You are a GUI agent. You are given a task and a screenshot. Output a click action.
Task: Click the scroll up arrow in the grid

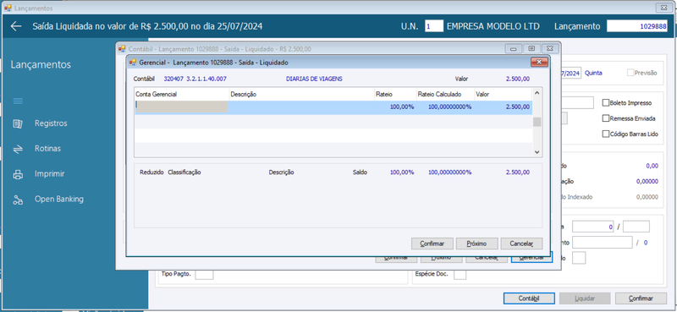coord(537,93)
